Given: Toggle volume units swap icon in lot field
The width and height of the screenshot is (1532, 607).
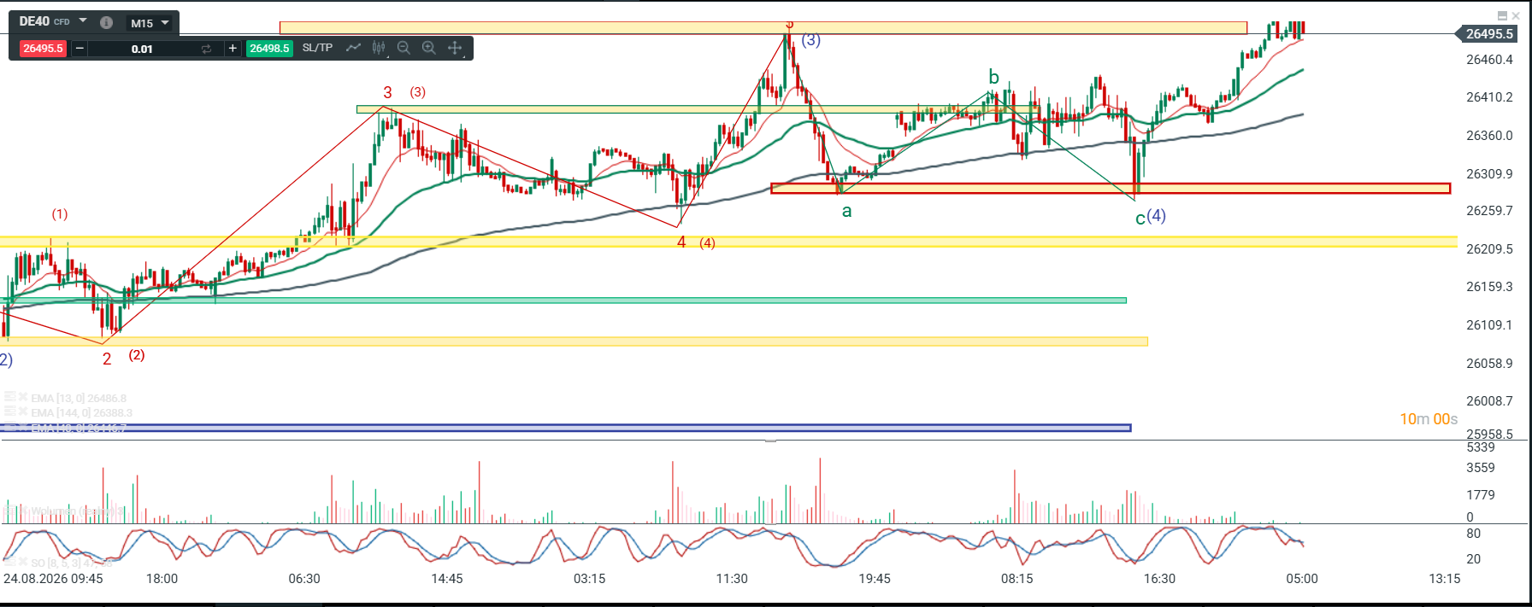Looking at the screenshot, I should (206, 49).
